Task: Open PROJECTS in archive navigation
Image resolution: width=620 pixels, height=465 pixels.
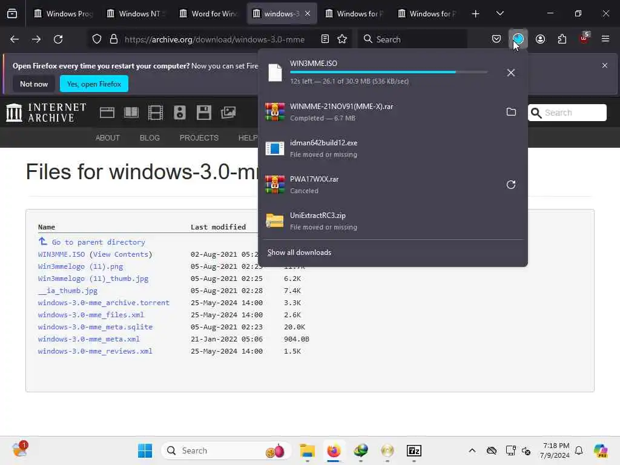Action: 199,137
